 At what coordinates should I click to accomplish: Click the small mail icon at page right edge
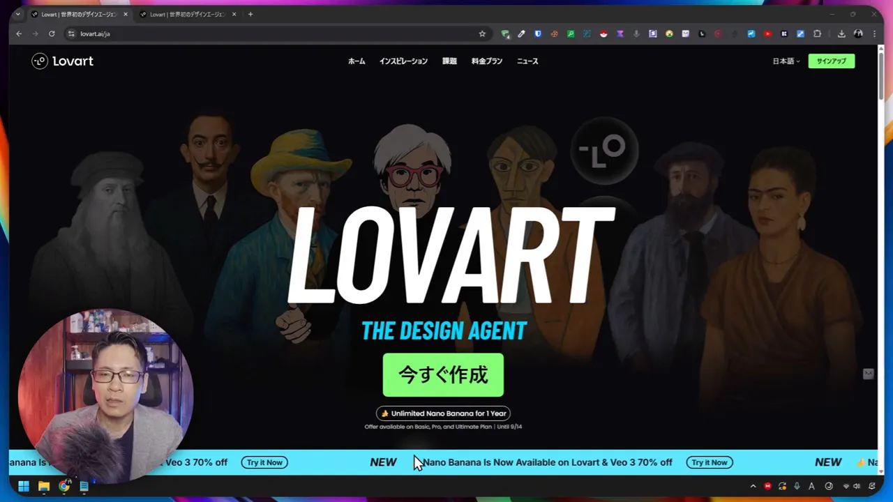click(868, 374)
